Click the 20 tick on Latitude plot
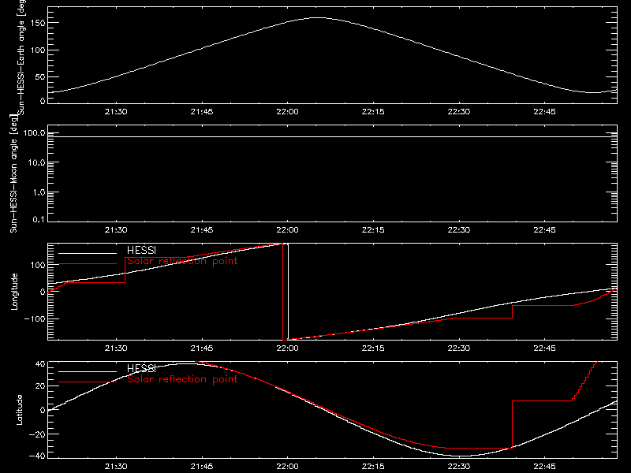This screenshot has width=631, height=473. coord(40,386)
